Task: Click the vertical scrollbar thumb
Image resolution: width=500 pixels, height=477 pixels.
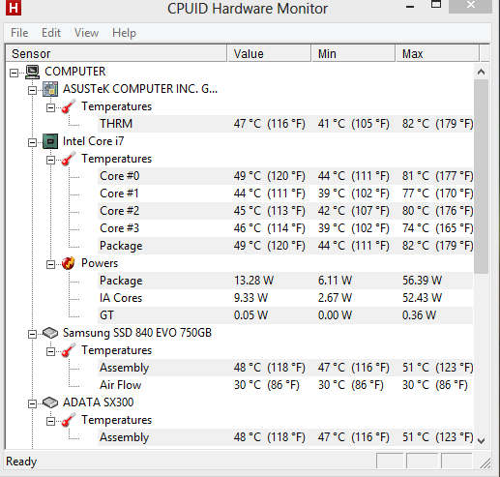Action: pyautogui.click(x=481, y=177)
